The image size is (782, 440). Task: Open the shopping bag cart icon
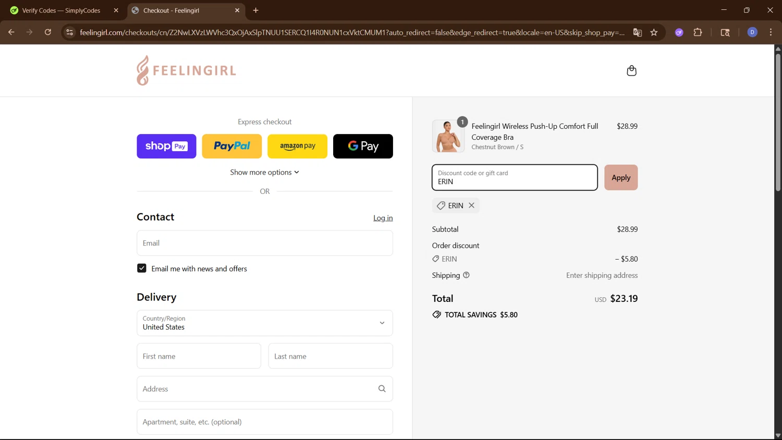[631, 70]
